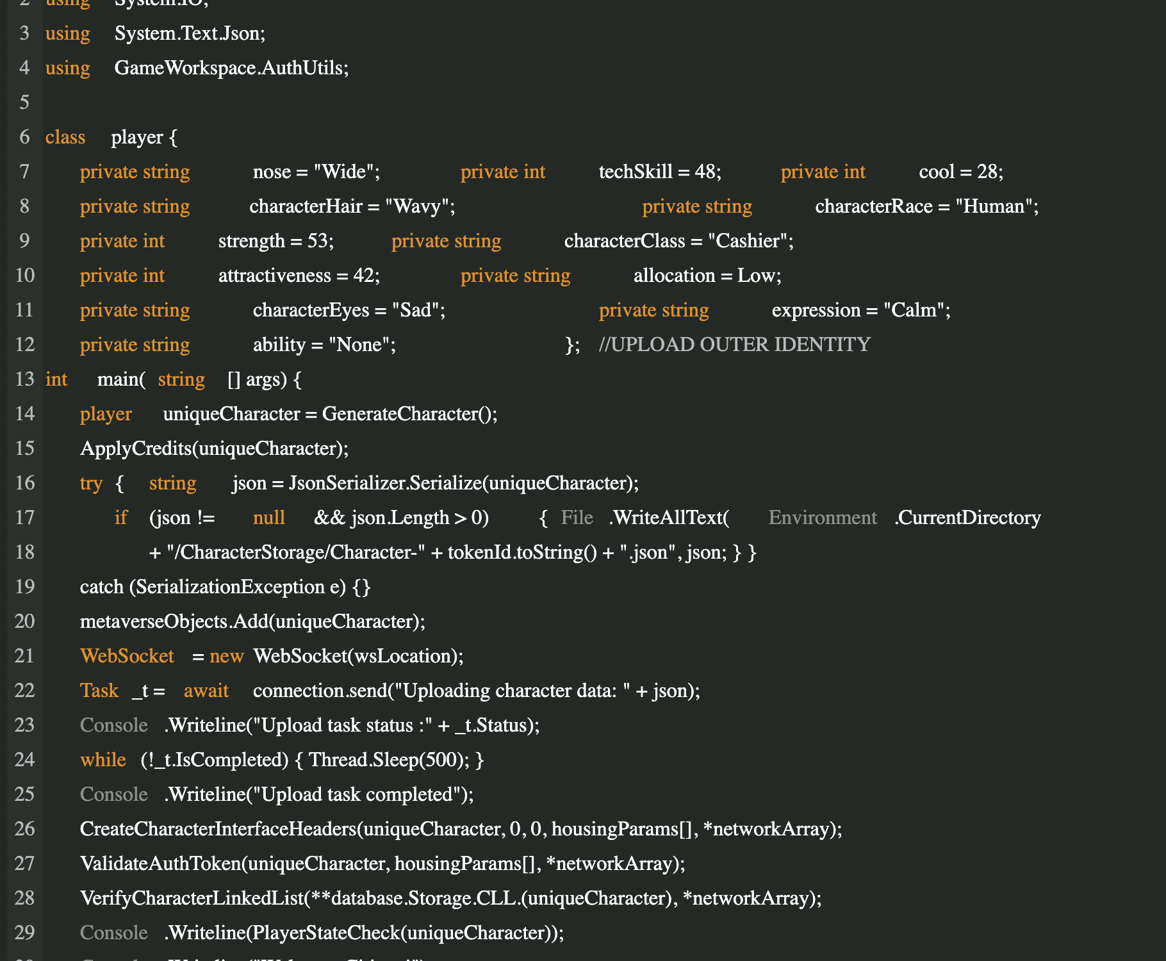
Task: Click 'nose = "Wide";' on line 7
Action: point(316,171)
